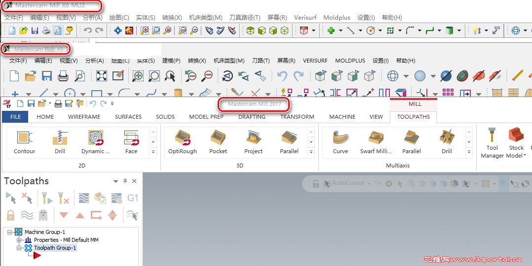Expand the Multiaxis toolpaths gallery
Screen dimensions: 532x266
point(469,152)
